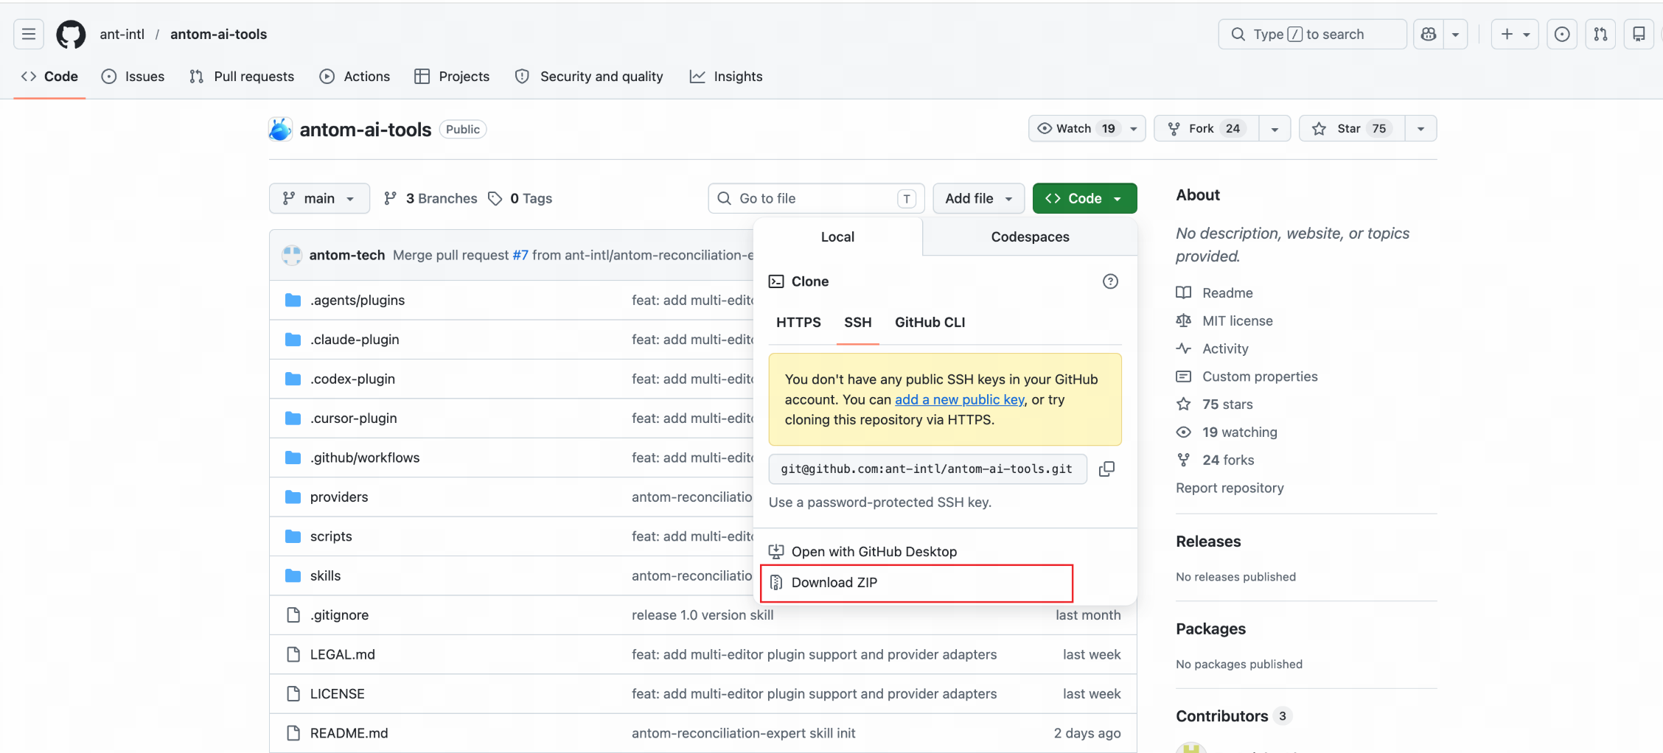Go to GitHub home via Octocat logo
1663x753 pixels.
(x=71, y=34)
